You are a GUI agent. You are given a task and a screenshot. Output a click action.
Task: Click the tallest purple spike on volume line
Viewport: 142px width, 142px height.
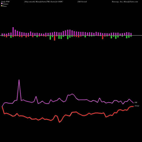coord(19,80)
